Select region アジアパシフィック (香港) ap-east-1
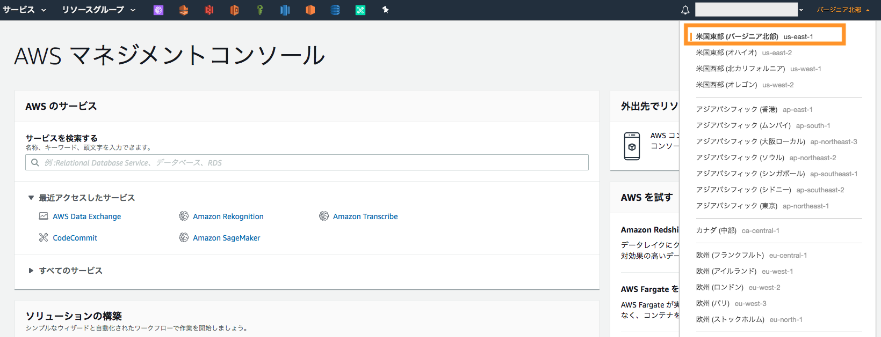Image resolution: width=881 pixels, height=337 pixels. (x=754, y=109)
